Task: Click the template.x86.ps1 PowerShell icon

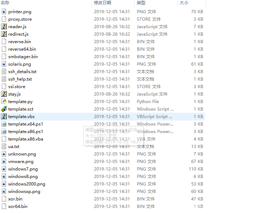Action: click(4, 132)
